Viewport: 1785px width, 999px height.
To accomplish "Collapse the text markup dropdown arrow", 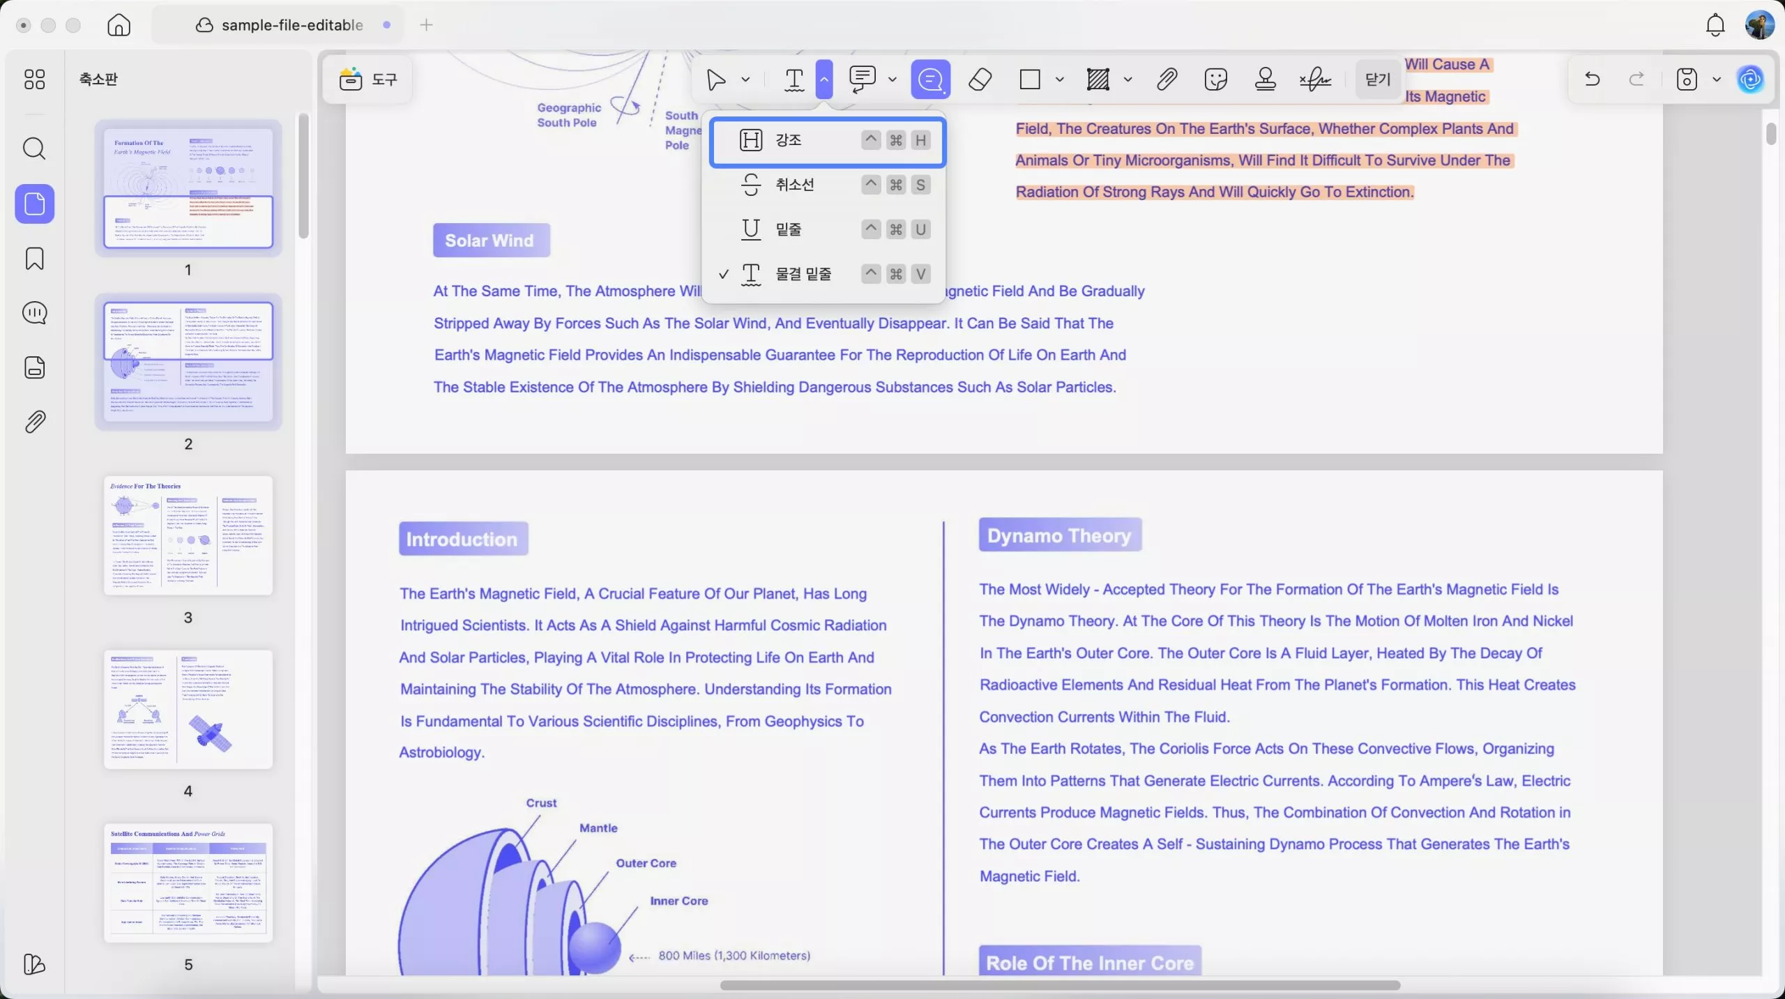I will click(823, 79).
